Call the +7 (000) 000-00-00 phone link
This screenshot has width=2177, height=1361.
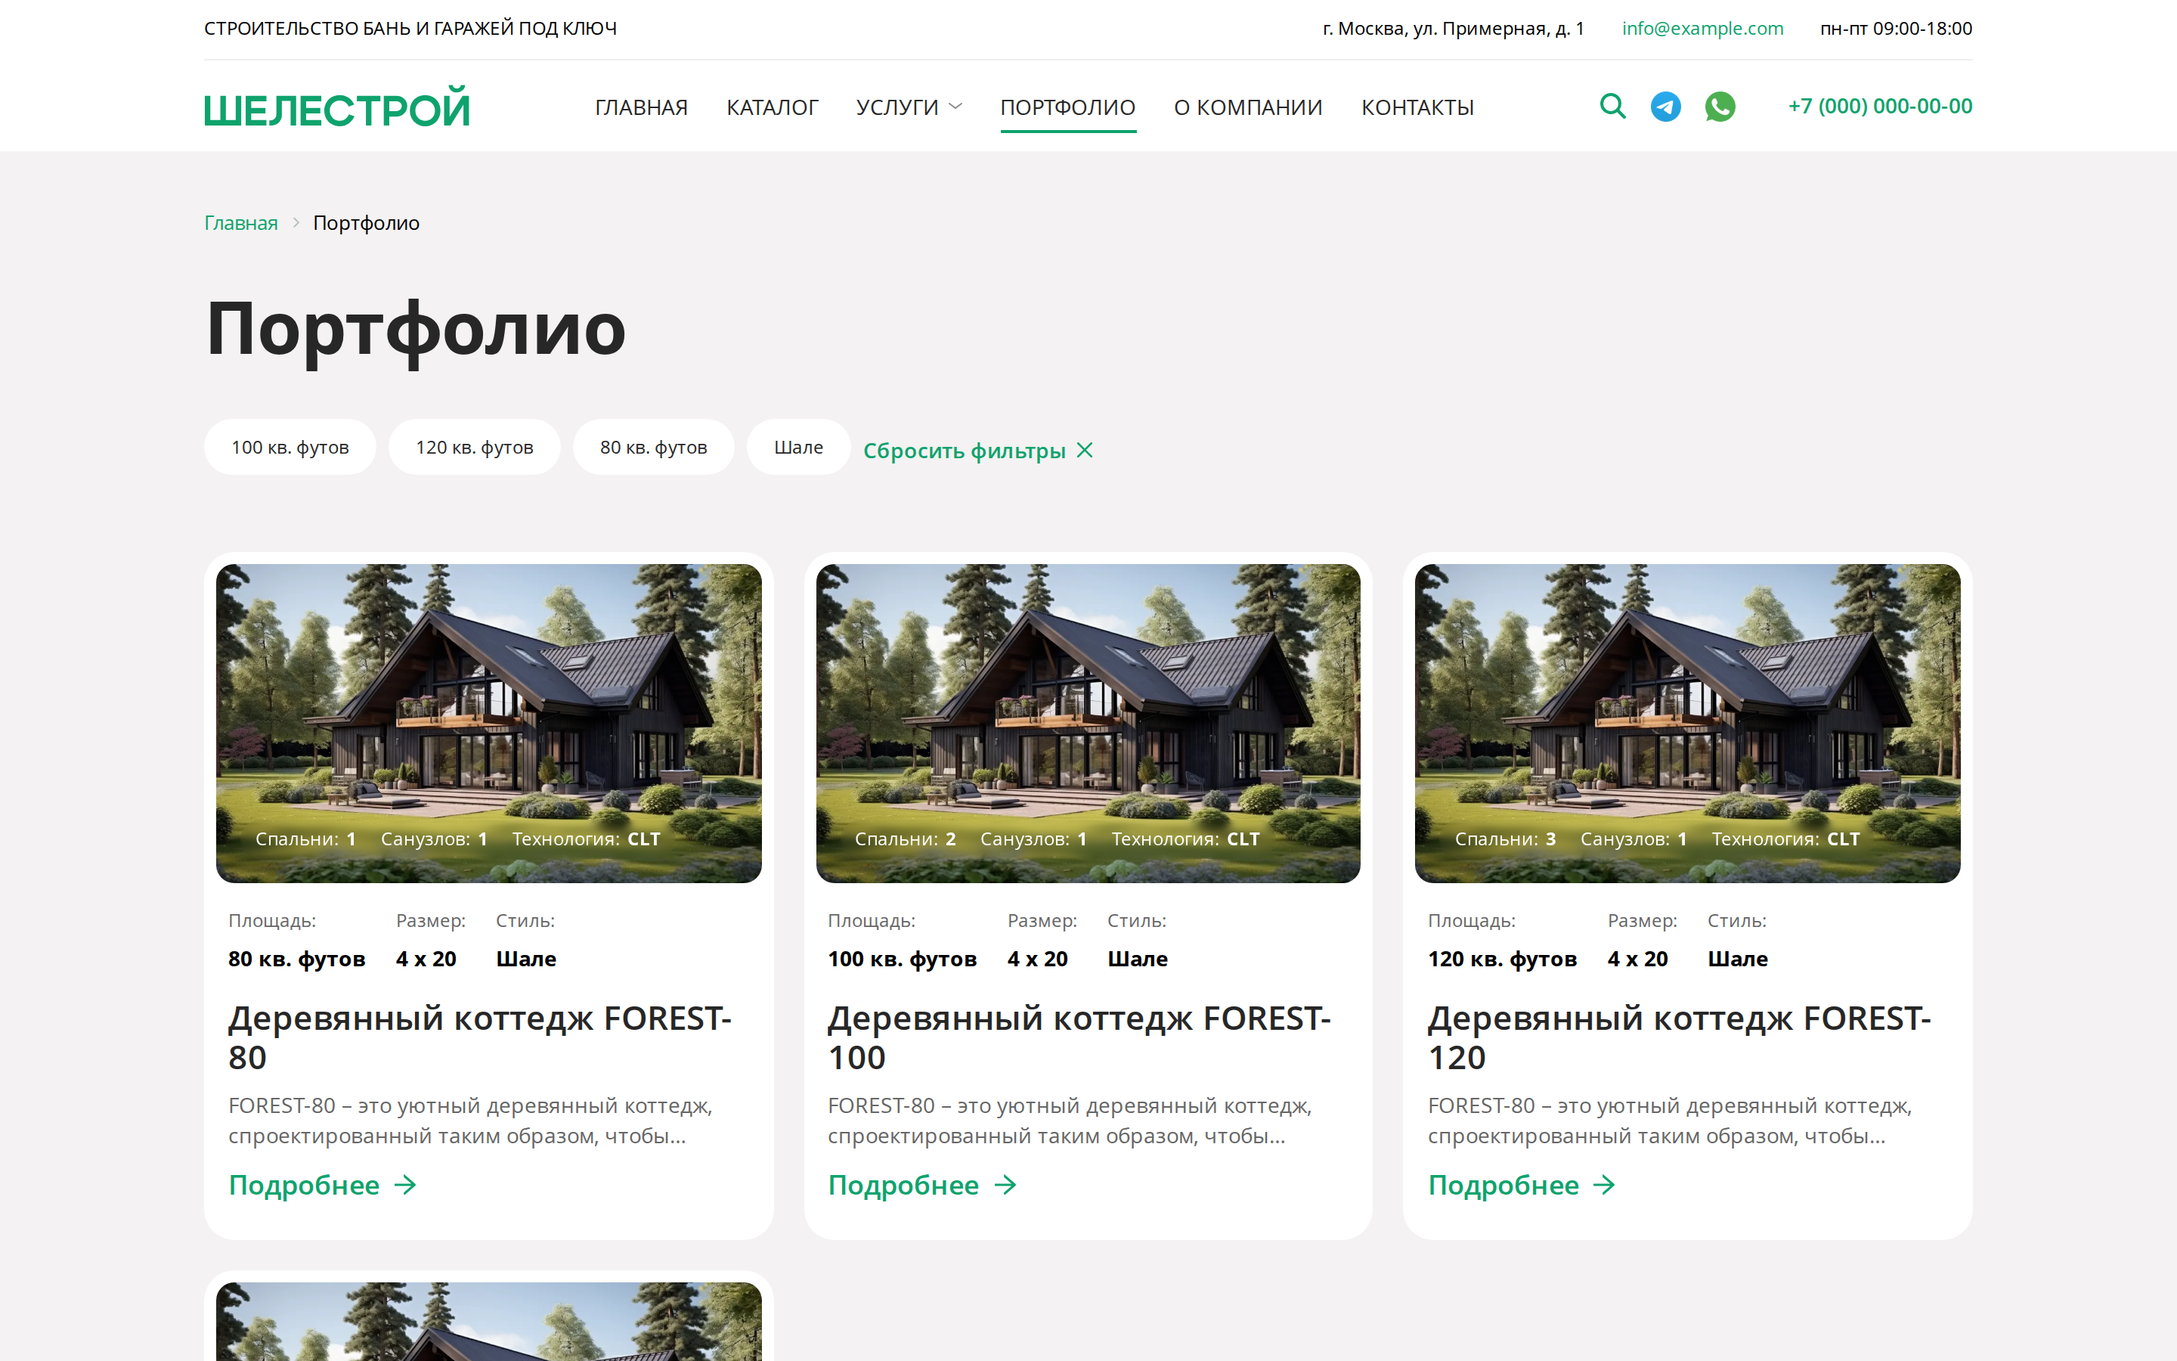(x=1879, y=106)
